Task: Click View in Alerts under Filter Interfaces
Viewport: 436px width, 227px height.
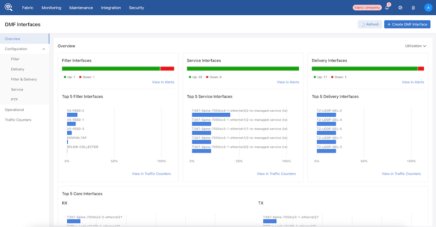Action: tap(163, 82)
